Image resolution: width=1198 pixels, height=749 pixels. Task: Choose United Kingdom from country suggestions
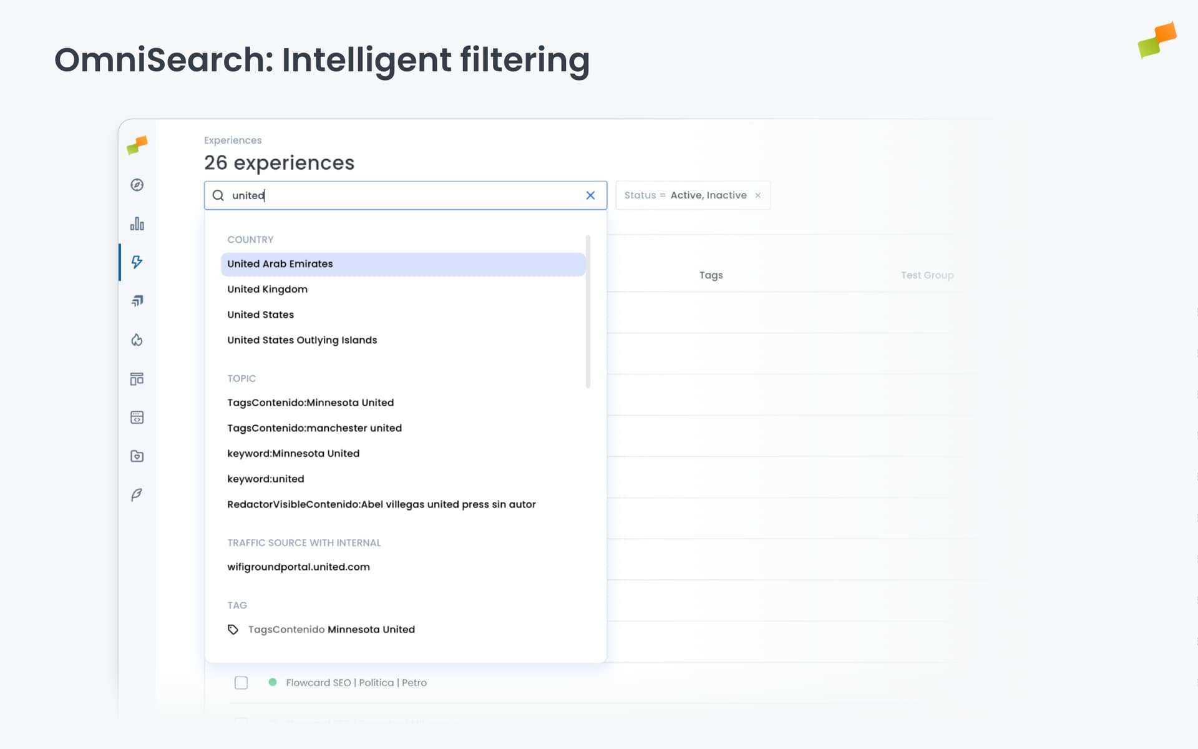coord(267,289)
